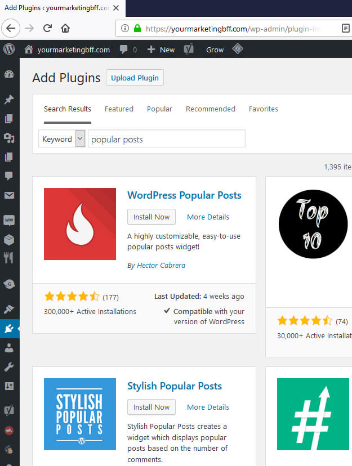Select Search Results tab
This screenshot has width=352, height=466.
(x=68, y=109)
